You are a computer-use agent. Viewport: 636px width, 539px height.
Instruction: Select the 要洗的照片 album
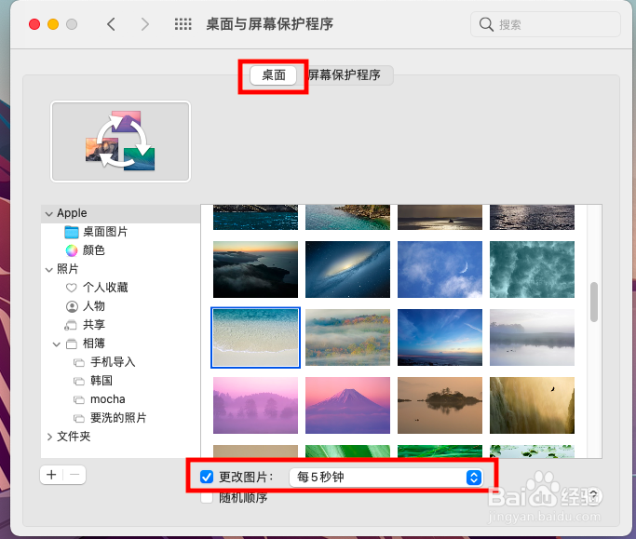point(118,418)
